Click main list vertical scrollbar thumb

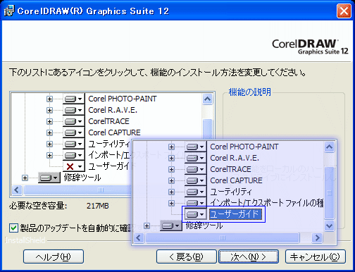(x=208, y=129)
